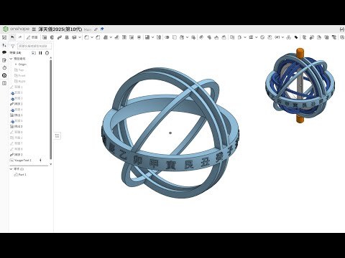Toggle eye icon beside sketch 5 (草圖 5)

pos(13,121)
